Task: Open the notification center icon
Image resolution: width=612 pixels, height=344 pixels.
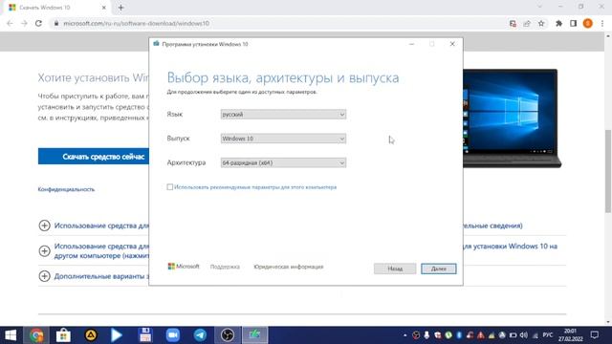Action: [595, 335]
